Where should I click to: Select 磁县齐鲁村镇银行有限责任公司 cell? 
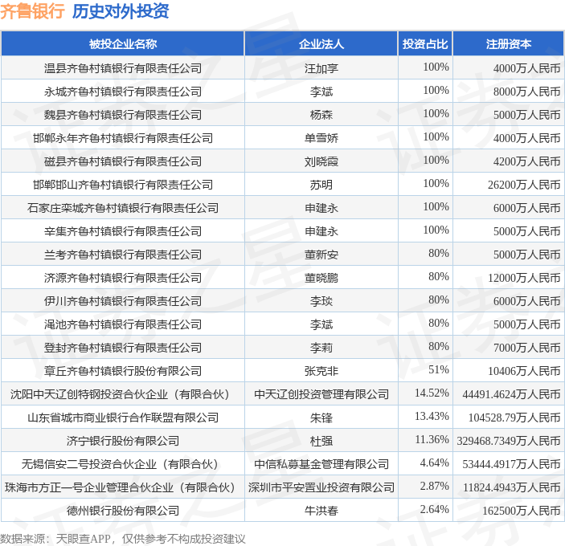(122, 161)
